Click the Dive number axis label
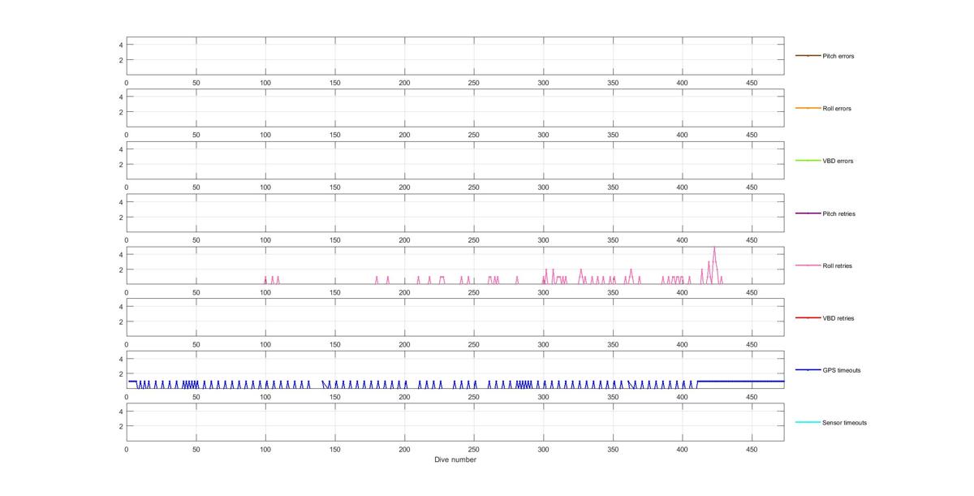The width and height of the screenshot is (974, 496). [455, 459]
